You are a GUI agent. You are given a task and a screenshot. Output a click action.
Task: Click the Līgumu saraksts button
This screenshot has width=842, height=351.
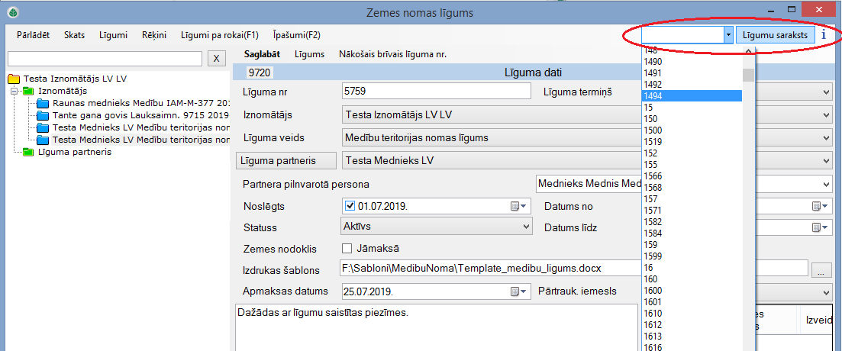coord(775,35)
